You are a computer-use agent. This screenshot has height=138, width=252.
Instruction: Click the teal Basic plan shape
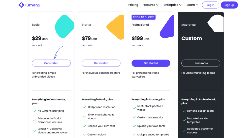point(65,26)
